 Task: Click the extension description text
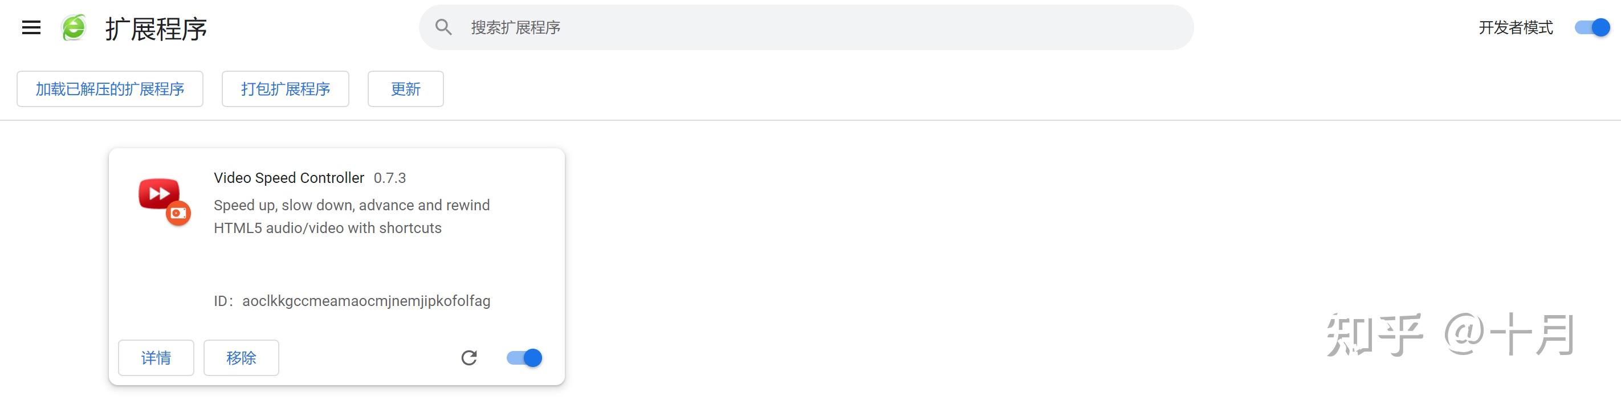(x=351, y=217)
